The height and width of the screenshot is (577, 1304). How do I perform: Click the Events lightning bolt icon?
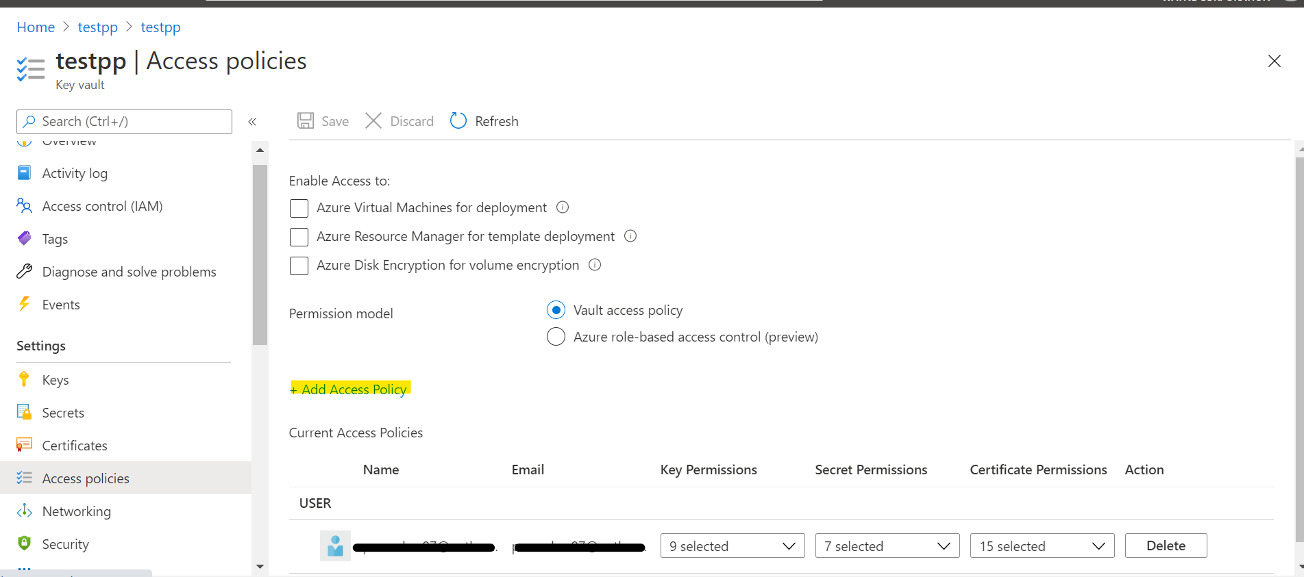24,304
